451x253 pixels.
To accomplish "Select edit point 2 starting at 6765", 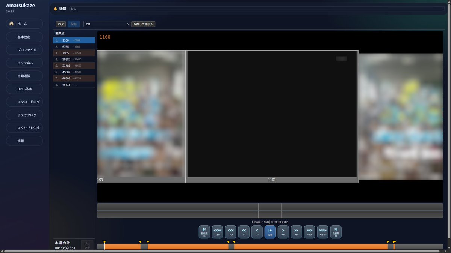I will tap(74, 46).
